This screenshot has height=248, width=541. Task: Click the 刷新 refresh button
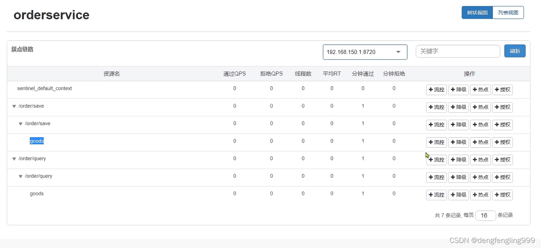(515, 51)
